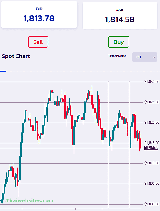
Task: Click the ASK value 1,814.58
Action: [120, 19]
